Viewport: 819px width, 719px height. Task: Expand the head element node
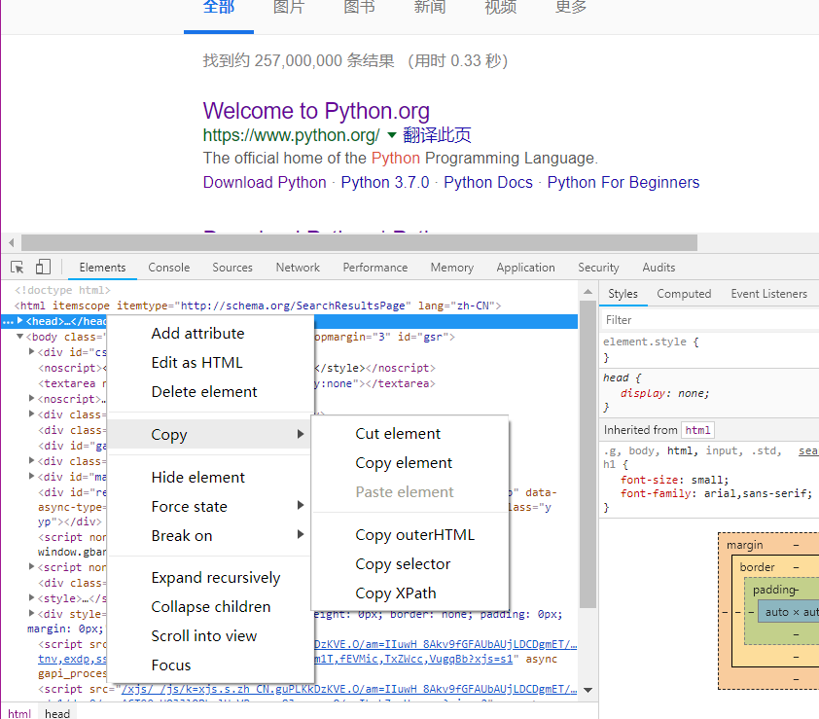click(x=19, y=321)
